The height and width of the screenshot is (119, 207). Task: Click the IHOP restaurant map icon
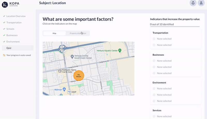point(69,92)
